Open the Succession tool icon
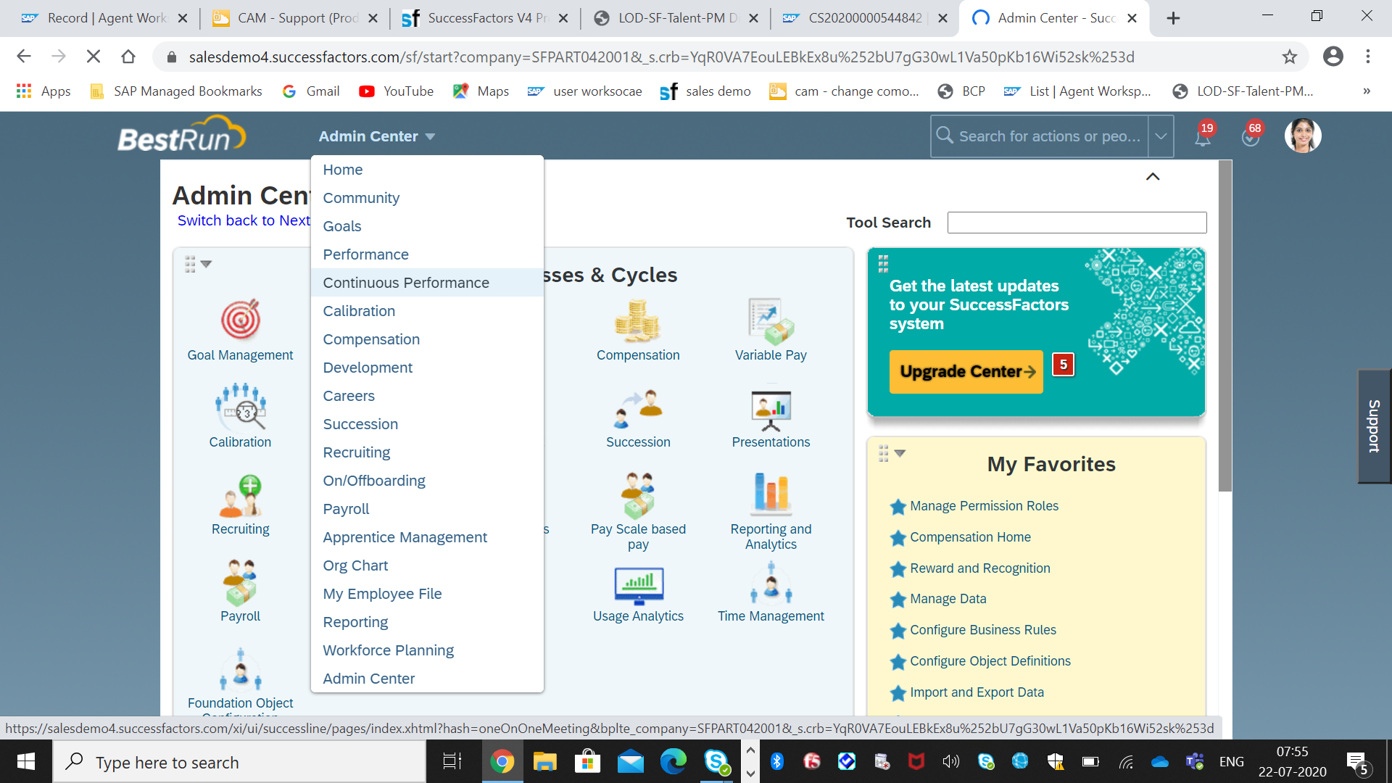1392x783 pixels. click(x=638, y=408)
